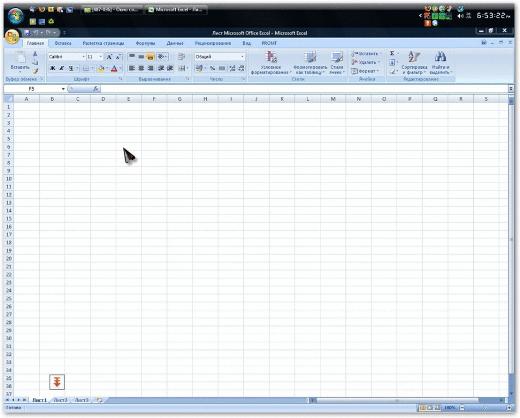
Task: Toggle underline Ч formatting
Action: pos(71,69)
